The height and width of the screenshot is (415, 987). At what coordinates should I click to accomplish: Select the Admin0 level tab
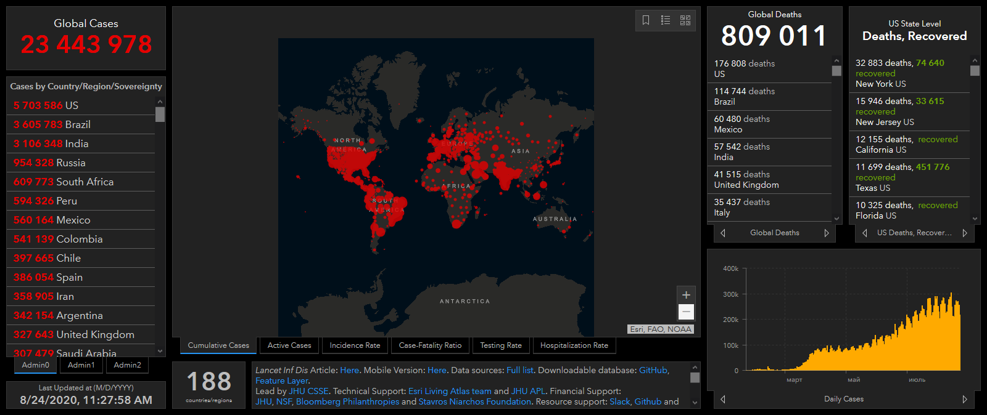[x=36, y=365]
